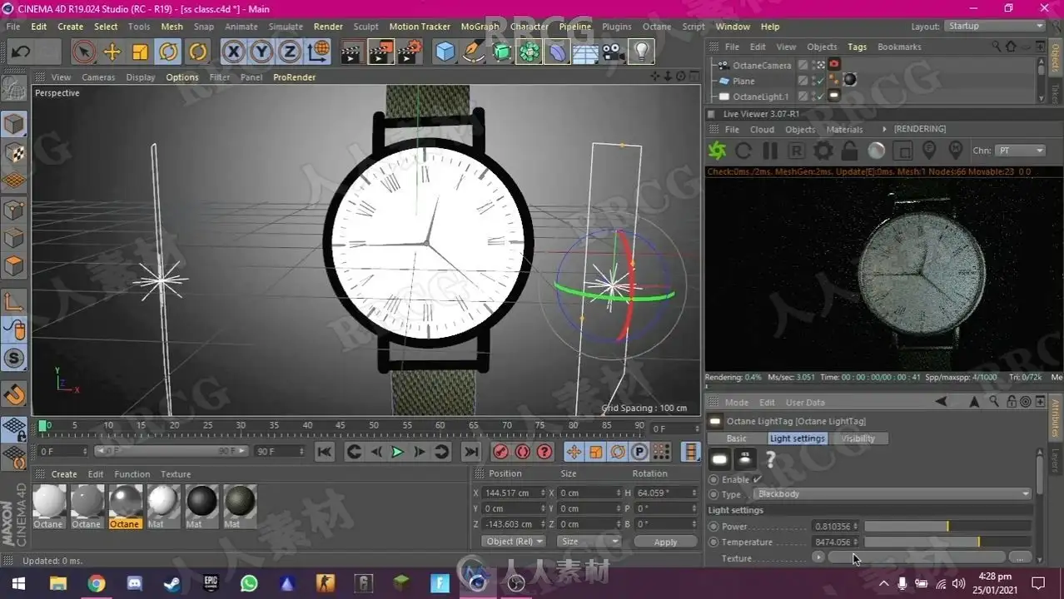Click the Apply coordinates button
This screenshot has width=1064, height=599.
[x=665, y=542]
